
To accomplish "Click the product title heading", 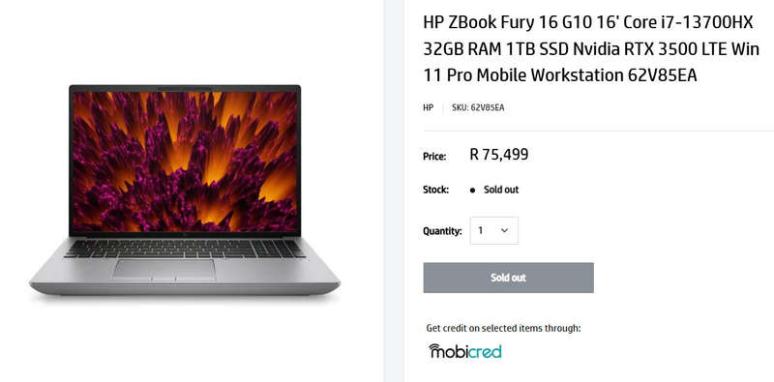I will point(591,49).
